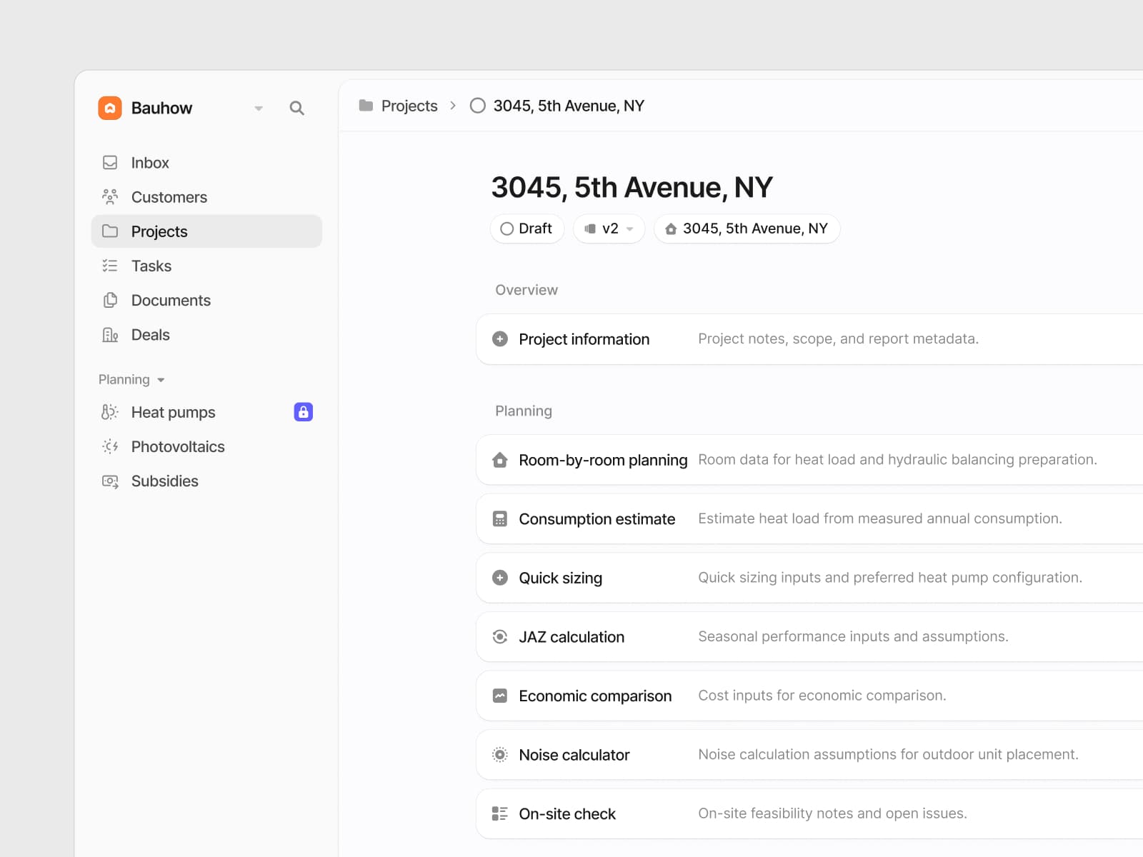Click 'Project notes, scope, and report metadata.'
The height and width of the screenshot is (857, 1143).
[x=838, y=339]
